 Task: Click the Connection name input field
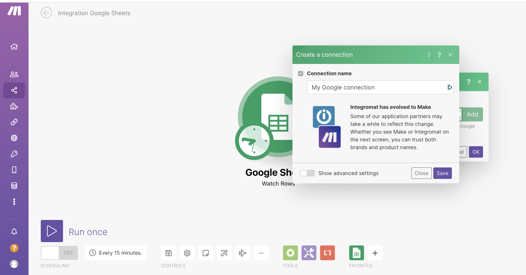tap(380, 87)
